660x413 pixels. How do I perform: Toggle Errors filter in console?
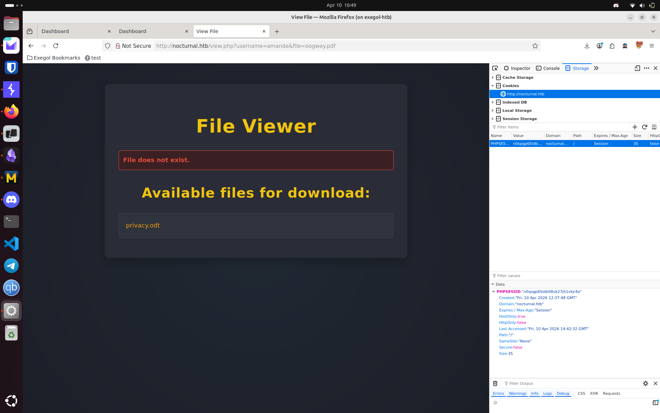coord(498,393)
